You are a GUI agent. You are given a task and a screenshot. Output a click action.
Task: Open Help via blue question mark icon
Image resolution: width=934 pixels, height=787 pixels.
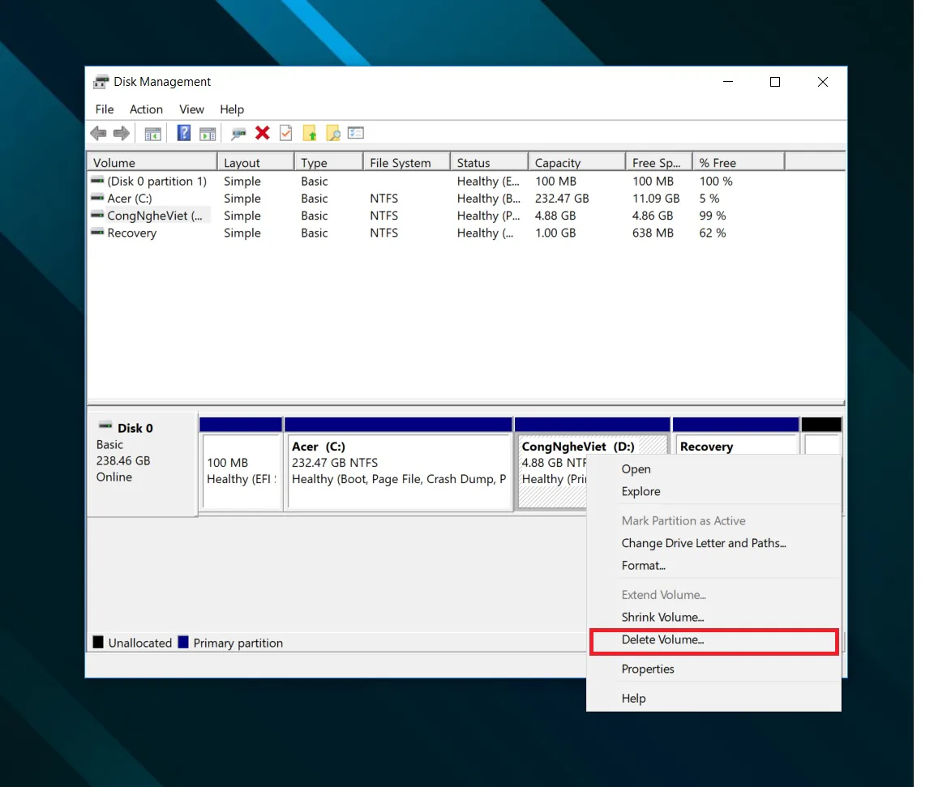pos(184,133)
